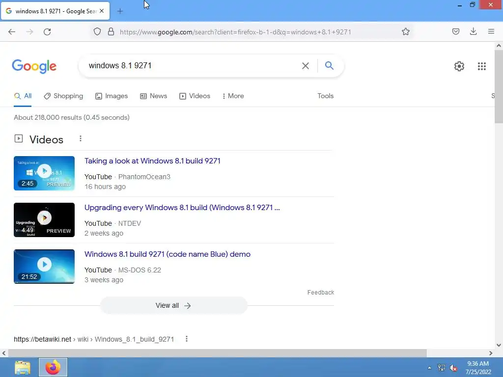Open File Explorer from taskbar

[x=23, y=367]
